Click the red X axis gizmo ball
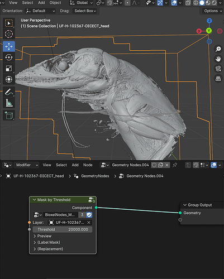The image size is (224, 279). (x=199, y=31)
